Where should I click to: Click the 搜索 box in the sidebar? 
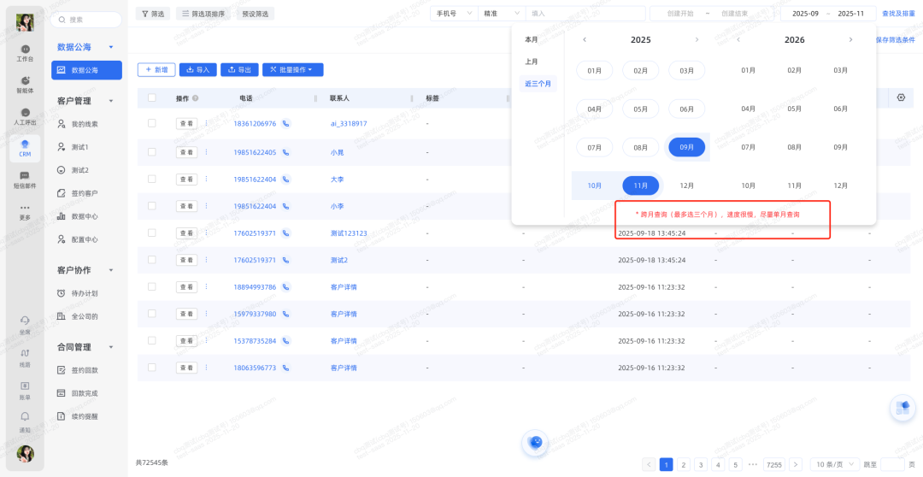pyautogui.click(x=85, y=19)
